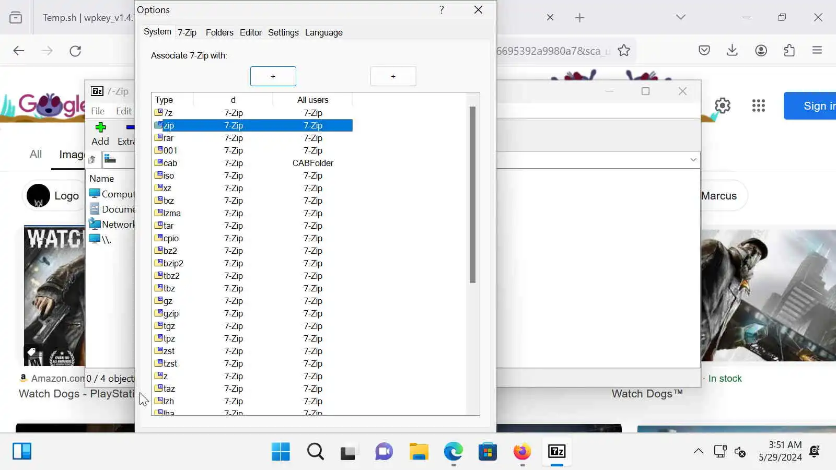Select the 001 file type row
836x470 pixels.
click(x=253, y=150)
